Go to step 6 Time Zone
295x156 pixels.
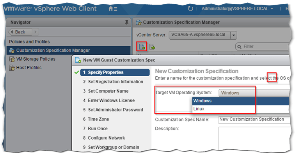[x=96, y=119]
